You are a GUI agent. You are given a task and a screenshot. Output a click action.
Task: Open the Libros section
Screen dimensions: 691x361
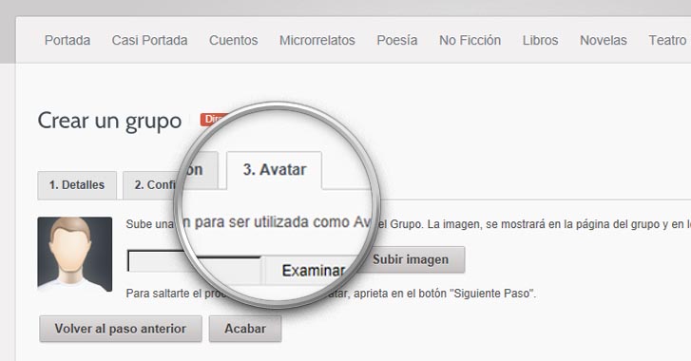pyautogui.click(x=540, y=40)
